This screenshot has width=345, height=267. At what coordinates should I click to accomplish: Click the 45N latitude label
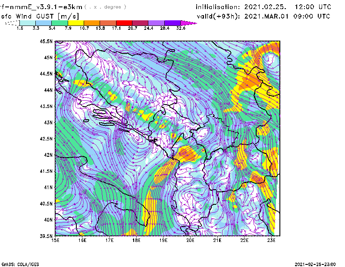point(48,57)
